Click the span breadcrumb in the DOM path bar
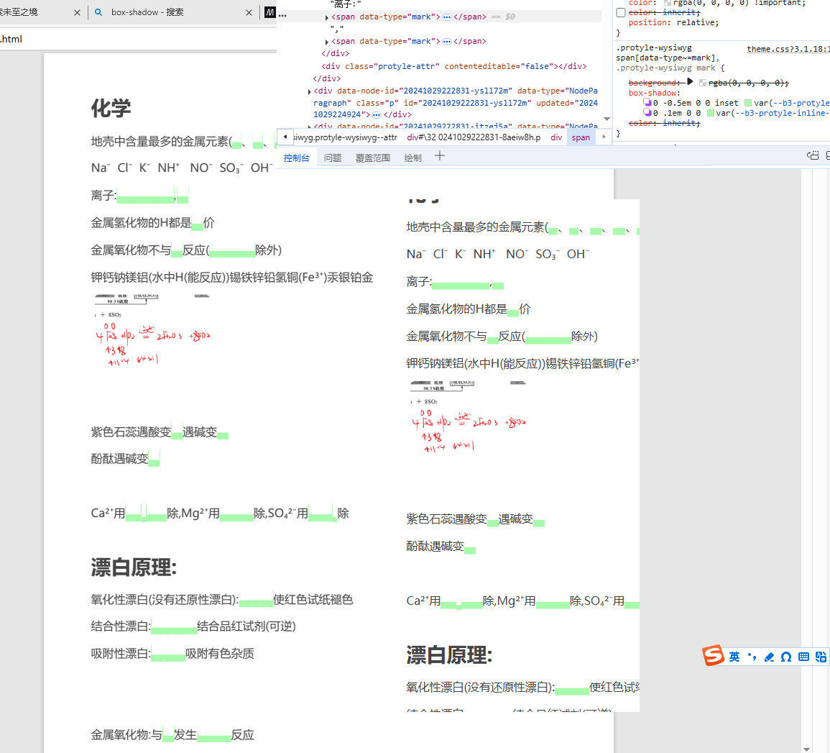The width and height of the screenshot is (830, 753). coord(581,137)
